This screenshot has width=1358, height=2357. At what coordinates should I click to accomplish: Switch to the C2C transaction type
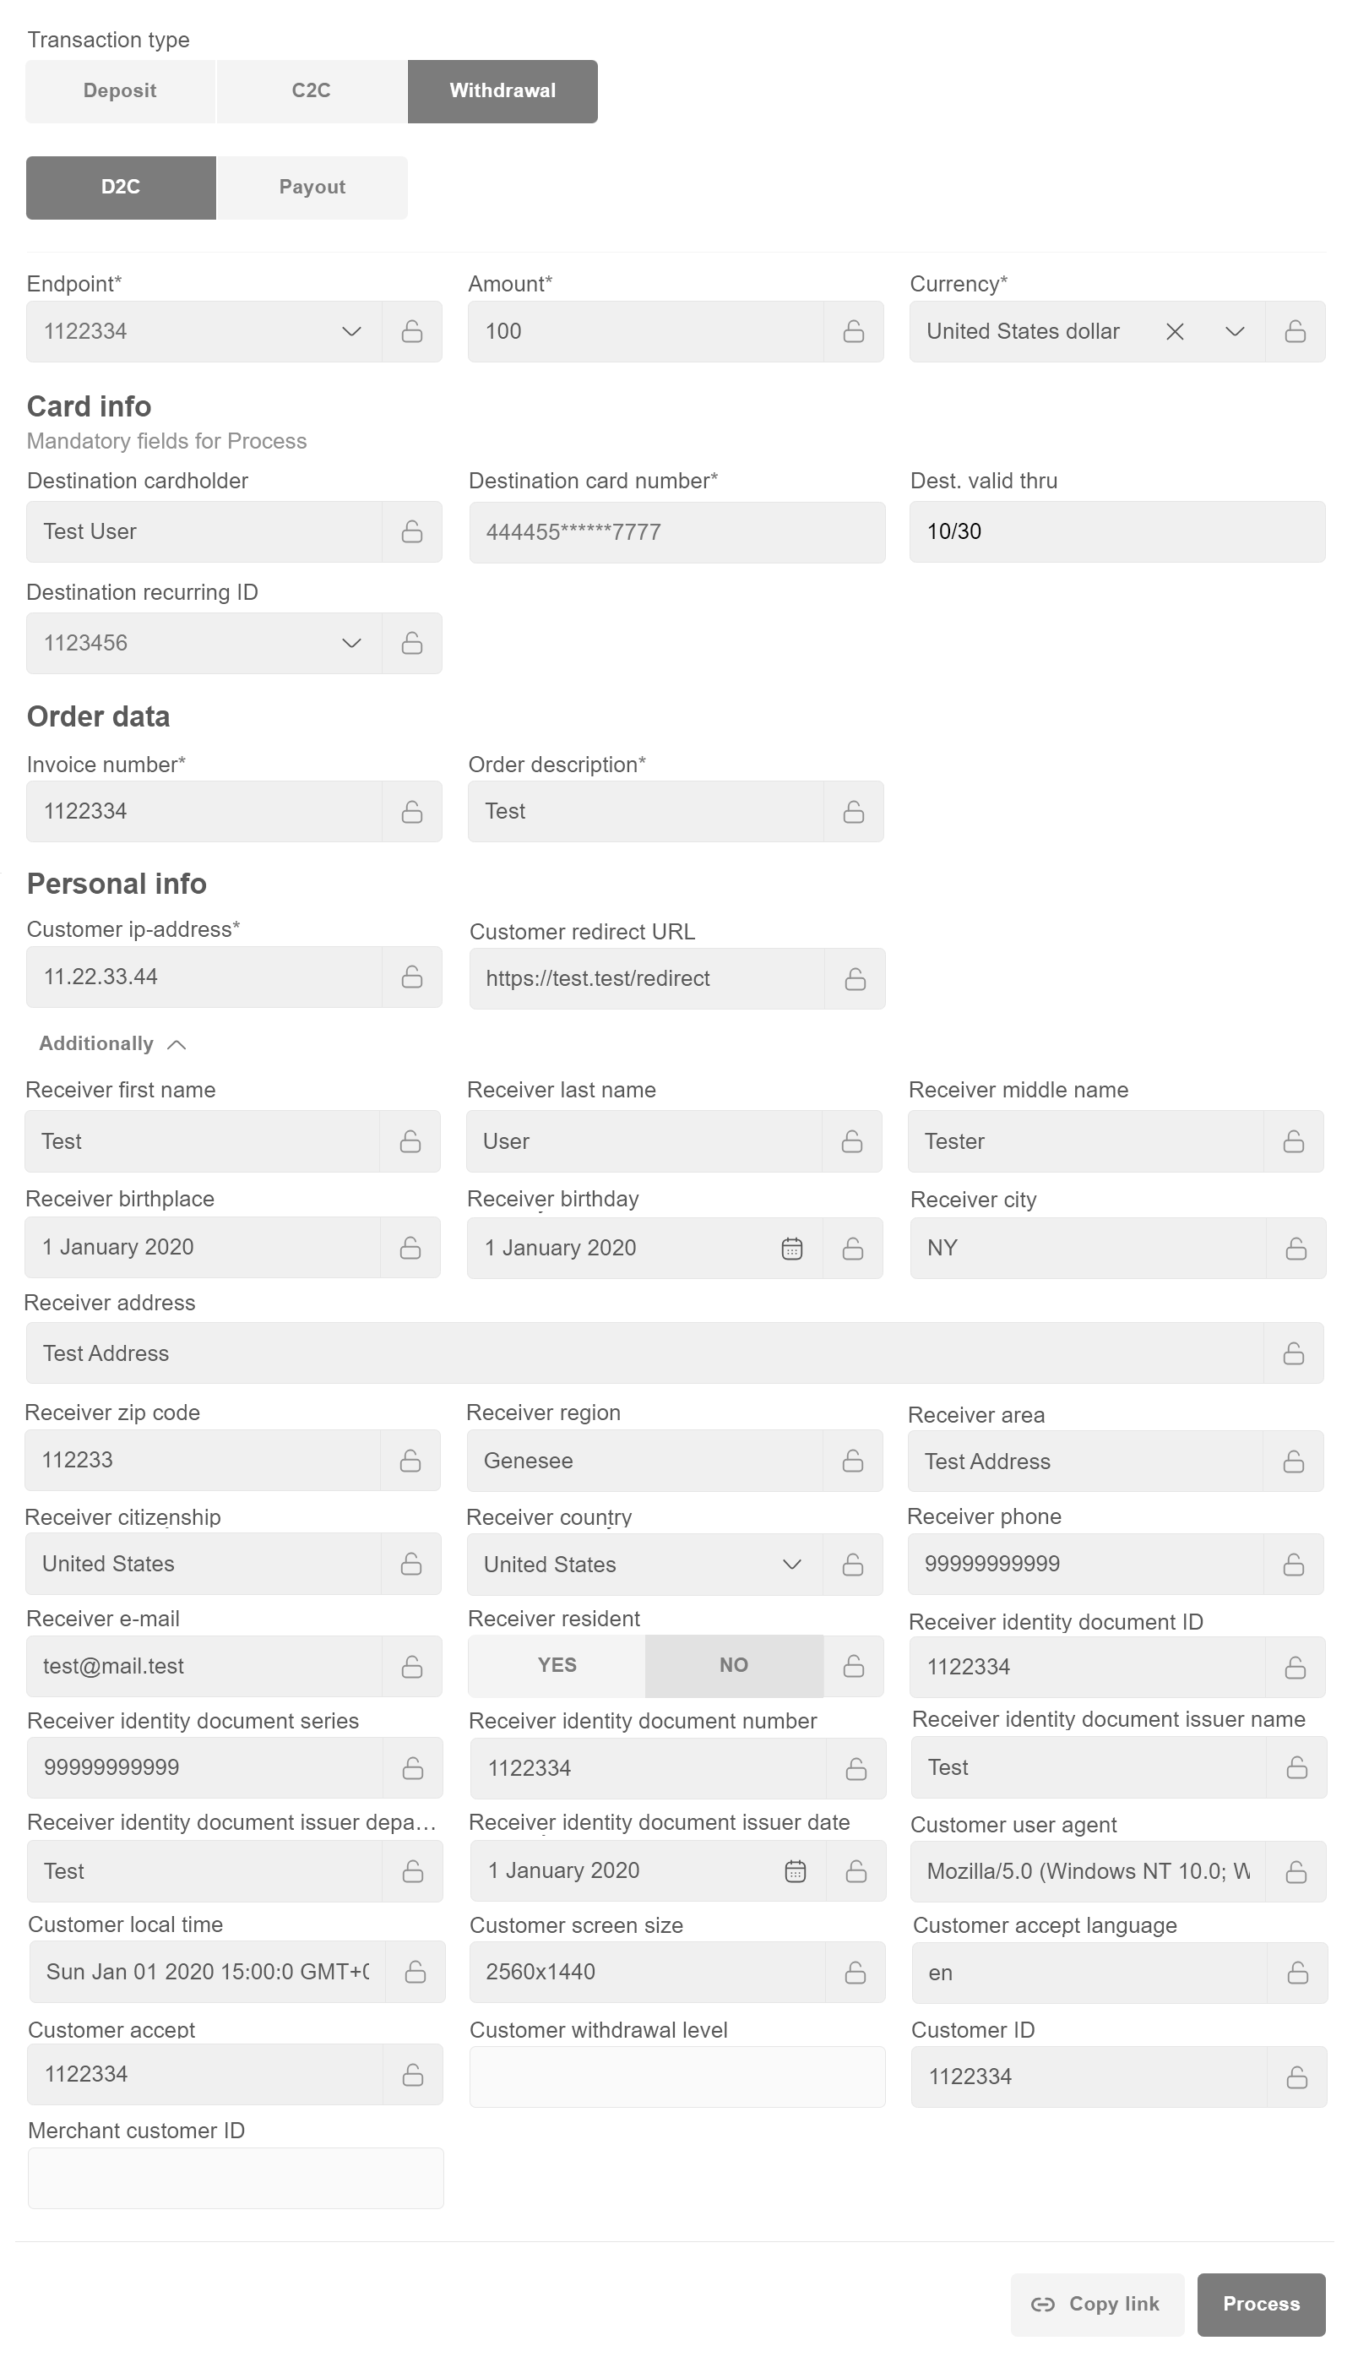click(x=311, y=91)
